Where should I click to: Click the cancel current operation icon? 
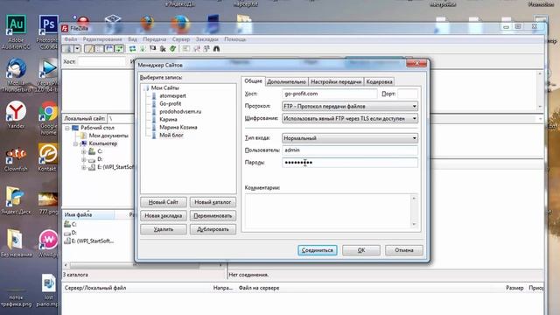coord(153,49)
